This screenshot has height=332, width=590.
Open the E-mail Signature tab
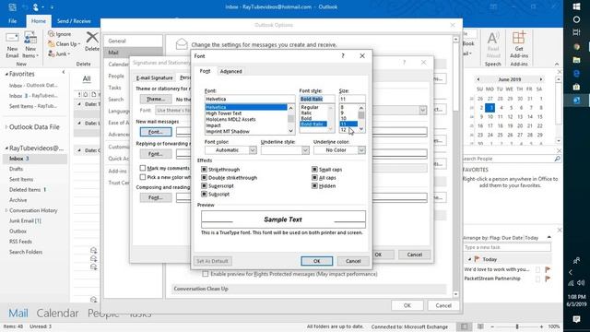[154, 77]
